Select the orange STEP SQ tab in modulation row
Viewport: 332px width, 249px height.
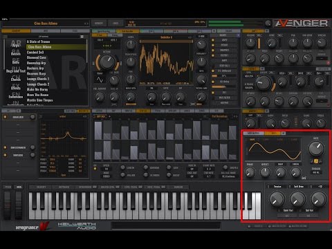click(143, 111)
